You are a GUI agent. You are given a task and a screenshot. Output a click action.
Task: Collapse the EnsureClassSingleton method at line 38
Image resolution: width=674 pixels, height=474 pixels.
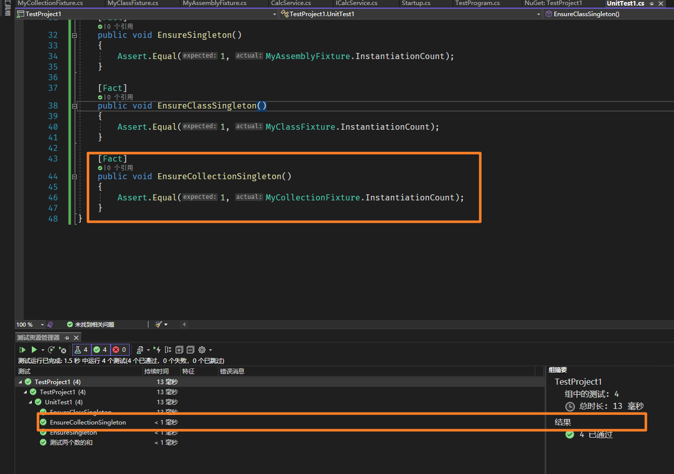pos(74,106)
